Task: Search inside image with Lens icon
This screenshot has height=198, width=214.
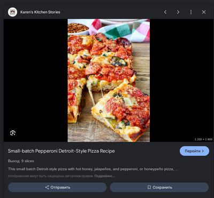Action: [13, 133]
